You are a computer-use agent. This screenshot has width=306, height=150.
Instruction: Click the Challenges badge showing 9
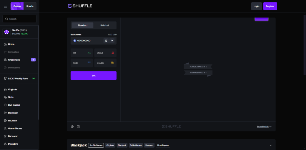click(33, 60)
